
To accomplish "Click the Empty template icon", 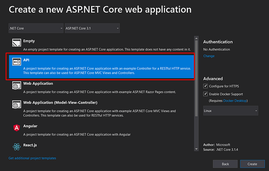I will [x=17, y=43].
